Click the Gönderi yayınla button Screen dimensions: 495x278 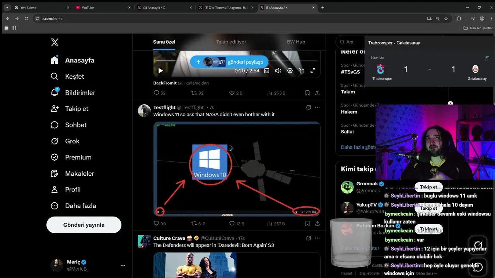click(84, 225)
